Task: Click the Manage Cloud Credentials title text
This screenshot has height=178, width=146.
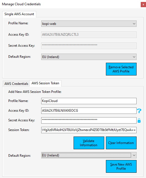Action: (x=21, y=4)
